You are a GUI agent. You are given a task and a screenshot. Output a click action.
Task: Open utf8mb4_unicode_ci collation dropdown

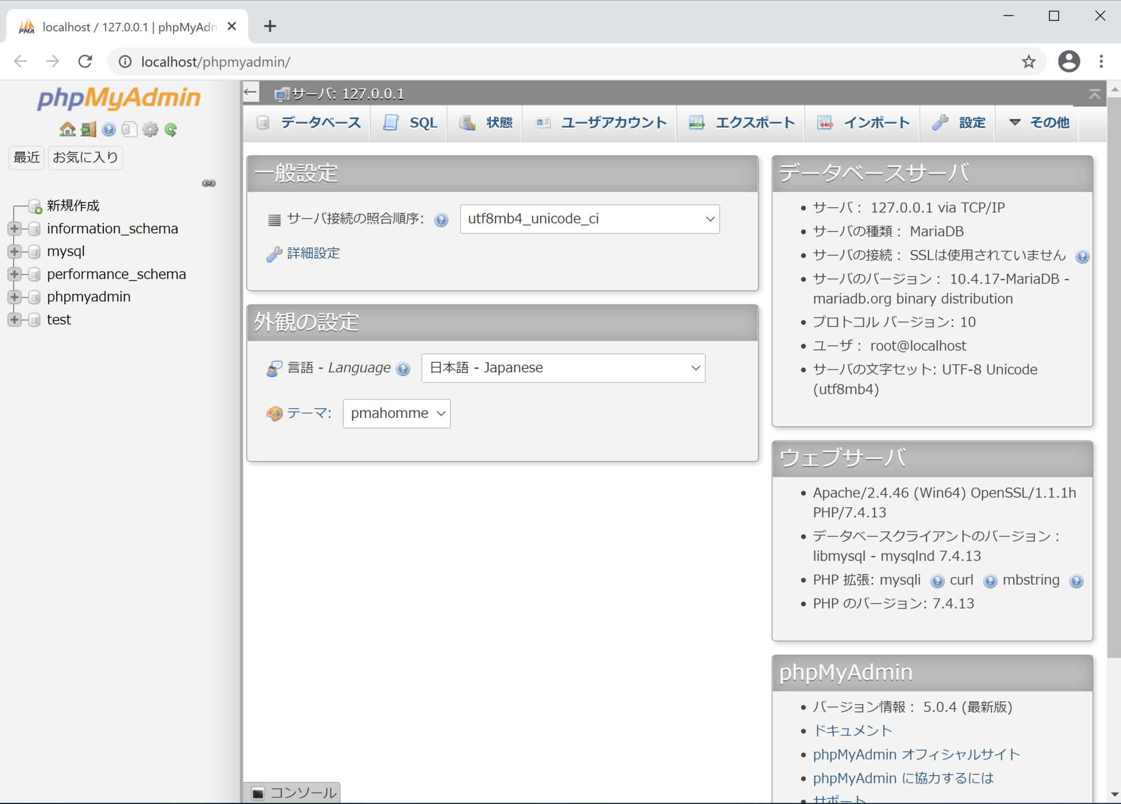[x=589, y=219]
